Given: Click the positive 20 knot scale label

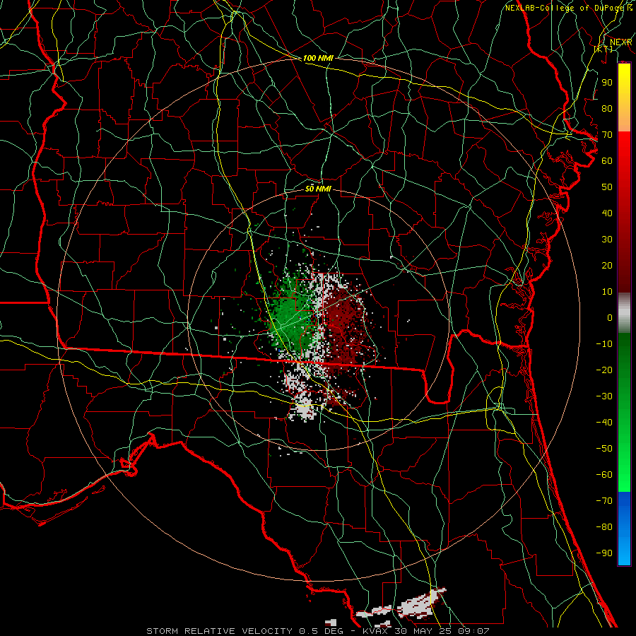Looking at the screenshot, I should [607, 265].
